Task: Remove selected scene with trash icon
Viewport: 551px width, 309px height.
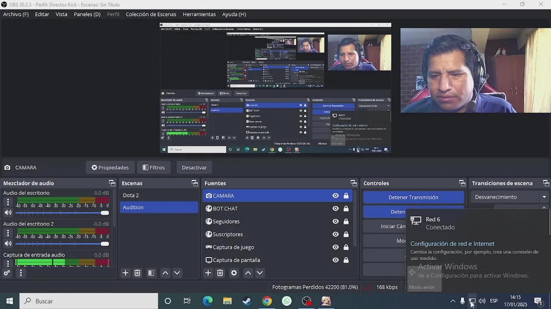Action: [x=137, y=273]
